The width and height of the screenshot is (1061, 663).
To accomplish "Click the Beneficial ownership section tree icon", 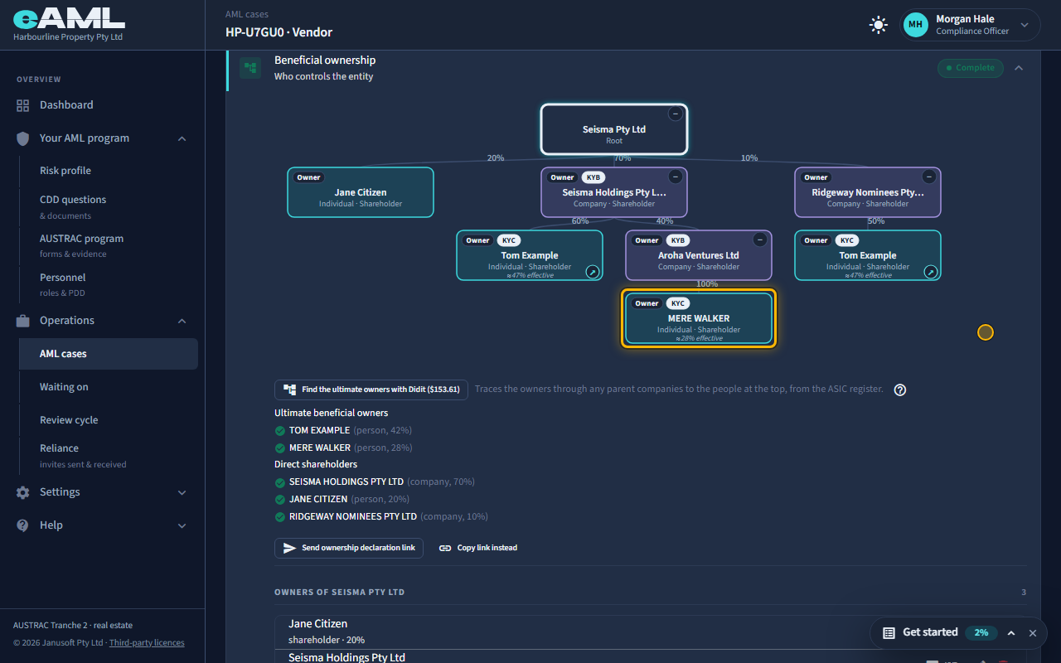I will 250,68.
